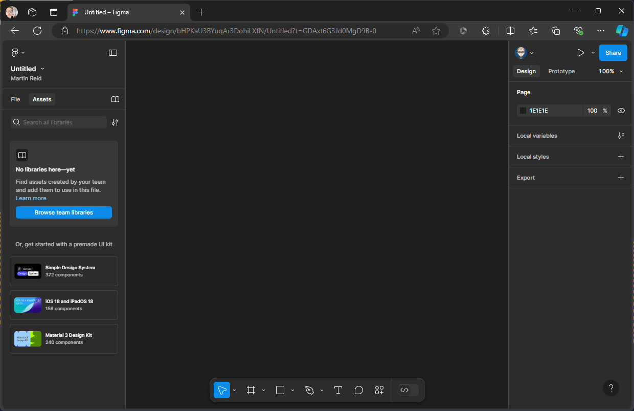
Task: Select the Move tool
Action: [x=221, y=390]
